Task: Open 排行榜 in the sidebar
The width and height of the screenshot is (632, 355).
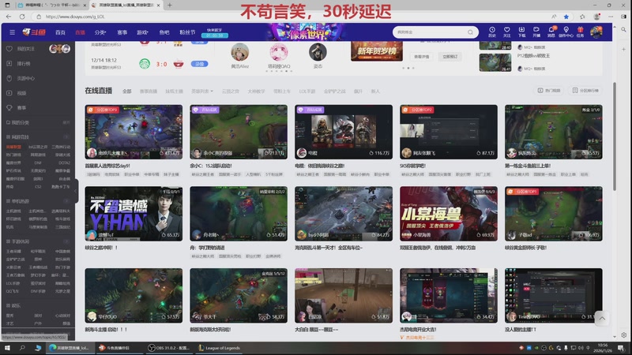Action: pyautogui.click(x=24, y=64)
